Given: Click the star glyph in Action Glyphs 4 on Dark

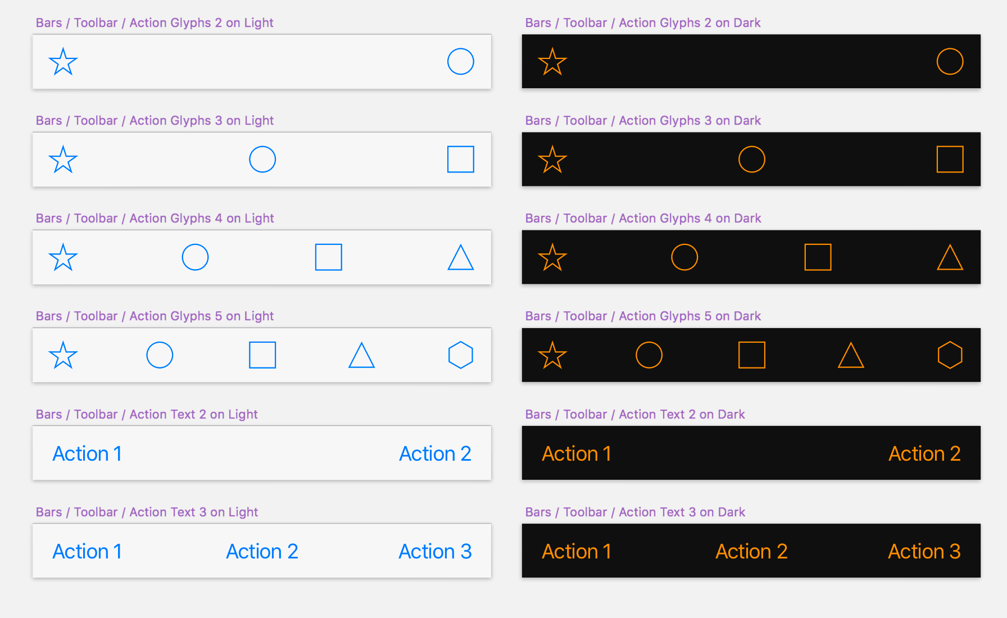Looking at the screenshot, I should click(x=552, y=257).
